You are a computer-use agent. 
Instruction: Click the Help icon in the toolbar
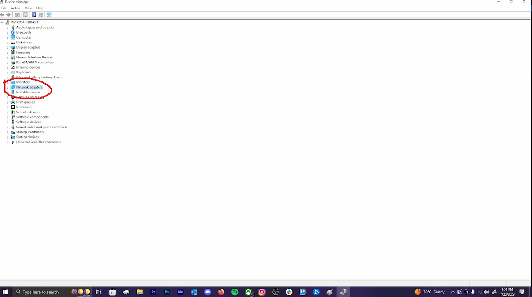34,15
